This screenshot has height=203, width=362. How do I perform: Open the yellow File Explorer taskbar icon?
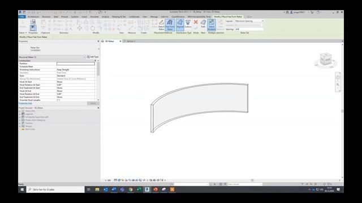97,189
